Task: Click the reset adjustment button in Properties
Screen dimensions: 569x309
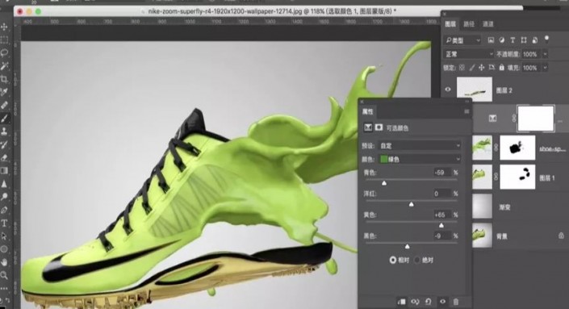Action: coord(429,302)
